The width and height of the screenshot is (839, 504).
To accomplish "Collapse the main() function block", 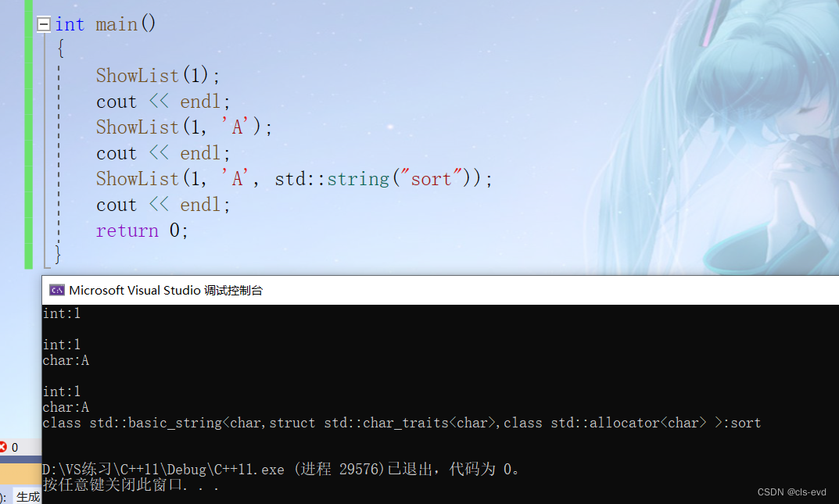I will (x=44, y=24).
